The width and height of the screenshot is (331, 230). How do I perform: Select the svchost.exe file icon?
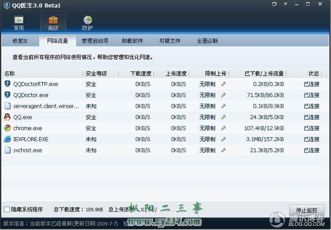[8, 150]
